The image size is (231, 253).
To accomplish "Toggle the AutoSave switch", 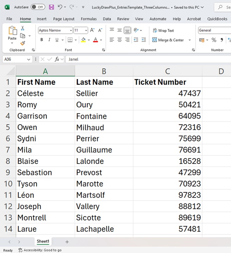I will point(38,7).
